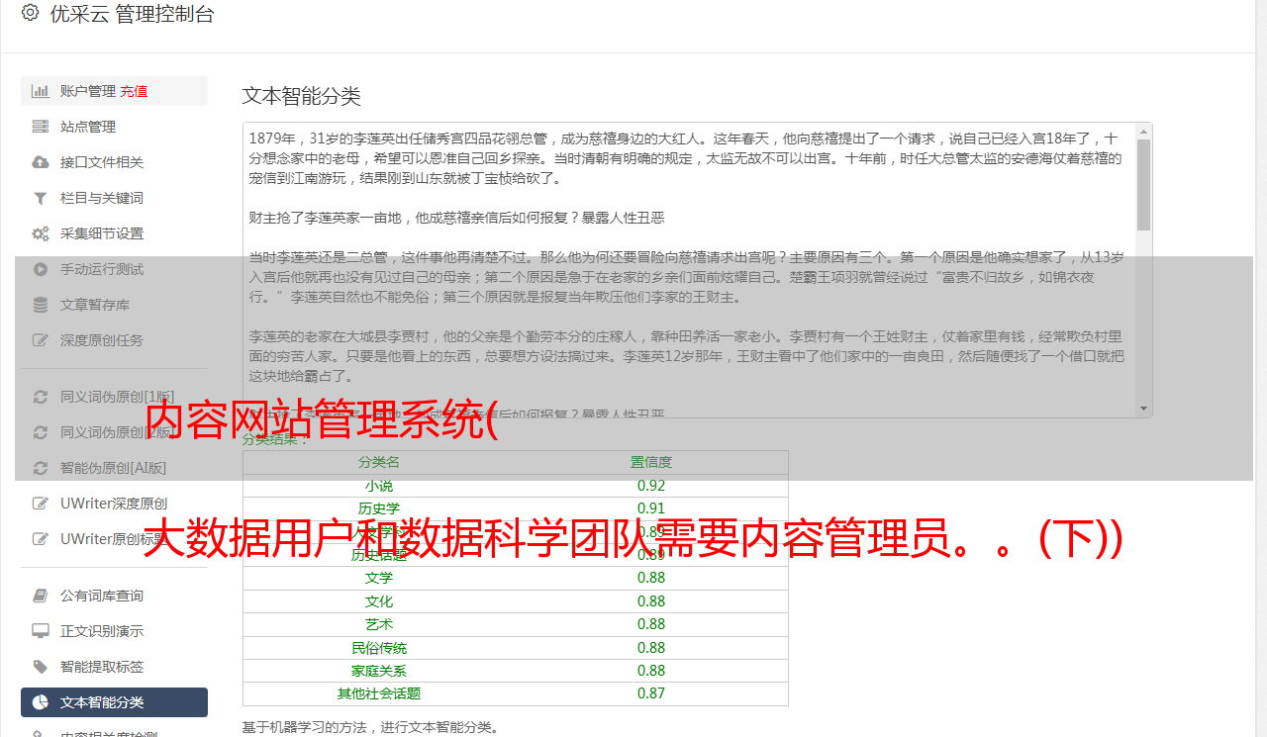Click the gears icon for 采集细节设置
The width and height of the screenshot is (1267, 737).
(x=41, y=233)
